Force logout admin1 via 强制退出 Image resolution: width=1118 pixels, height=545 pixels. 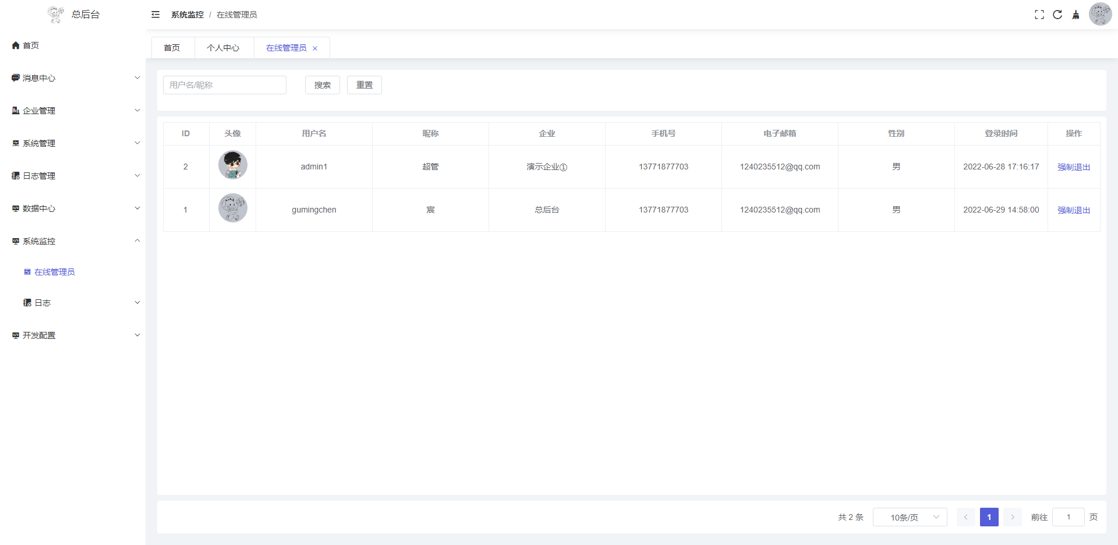point(1074,167)
